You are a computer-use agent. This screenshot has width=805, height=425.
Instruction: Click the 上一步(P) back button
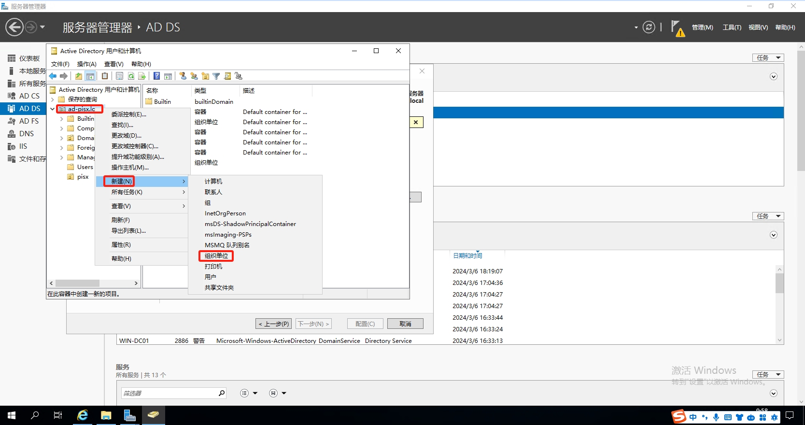[x=274, y=324]
